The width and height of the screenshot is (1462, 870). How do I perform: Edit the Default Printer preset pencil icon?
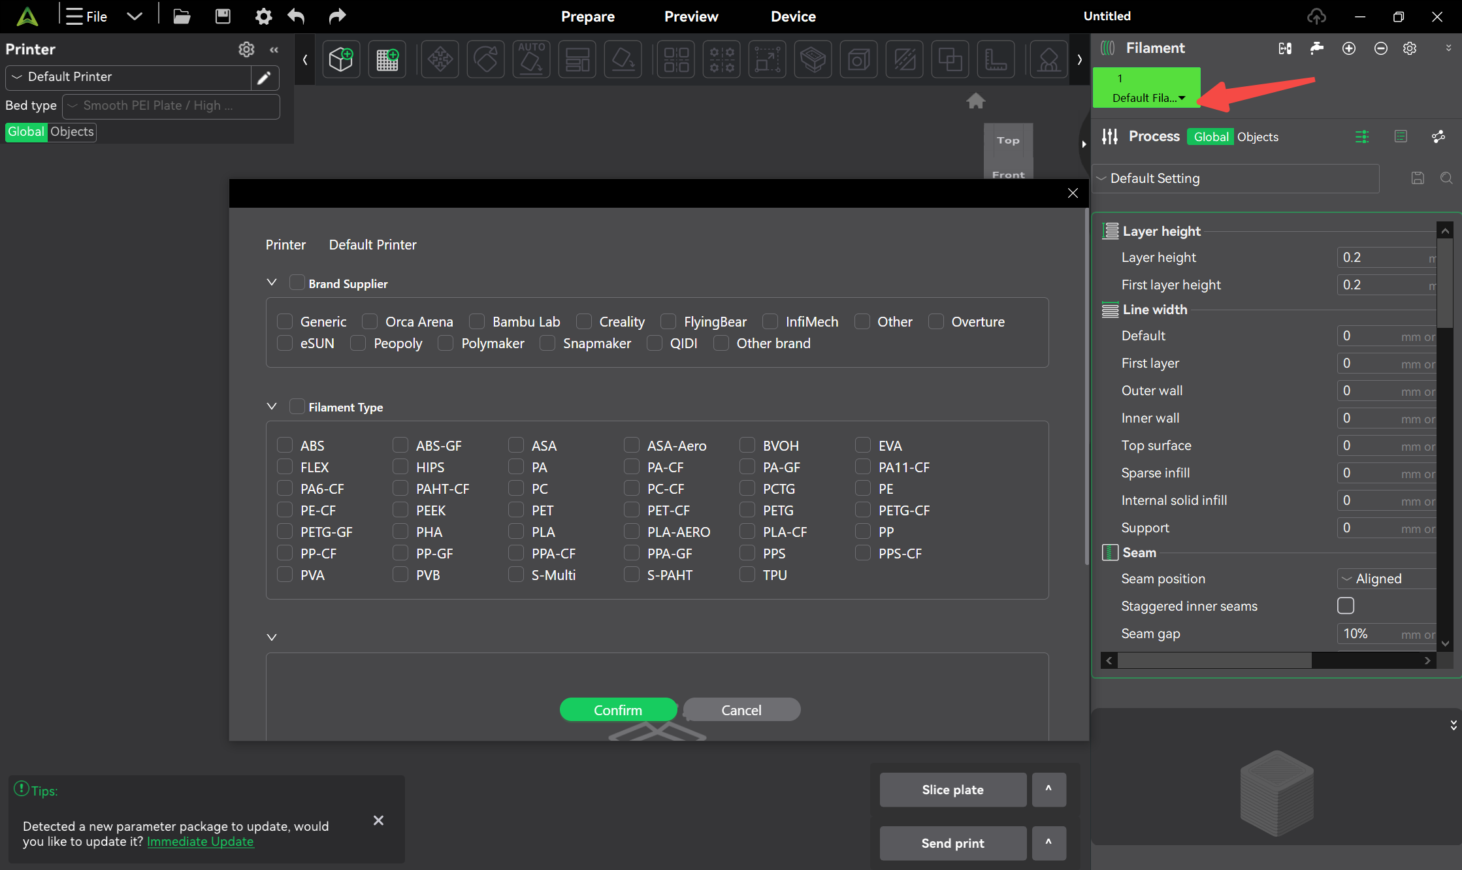tap(264, 78)
